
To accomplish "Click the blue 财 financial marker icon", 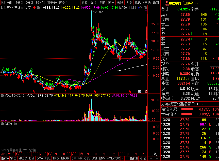I will click(140, 91).
